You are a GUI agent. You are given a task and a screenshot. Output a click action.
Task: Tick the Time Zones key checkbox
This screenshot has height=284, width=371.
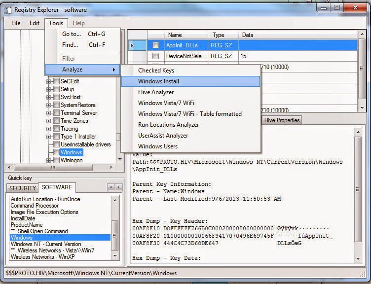click(57, 121)
